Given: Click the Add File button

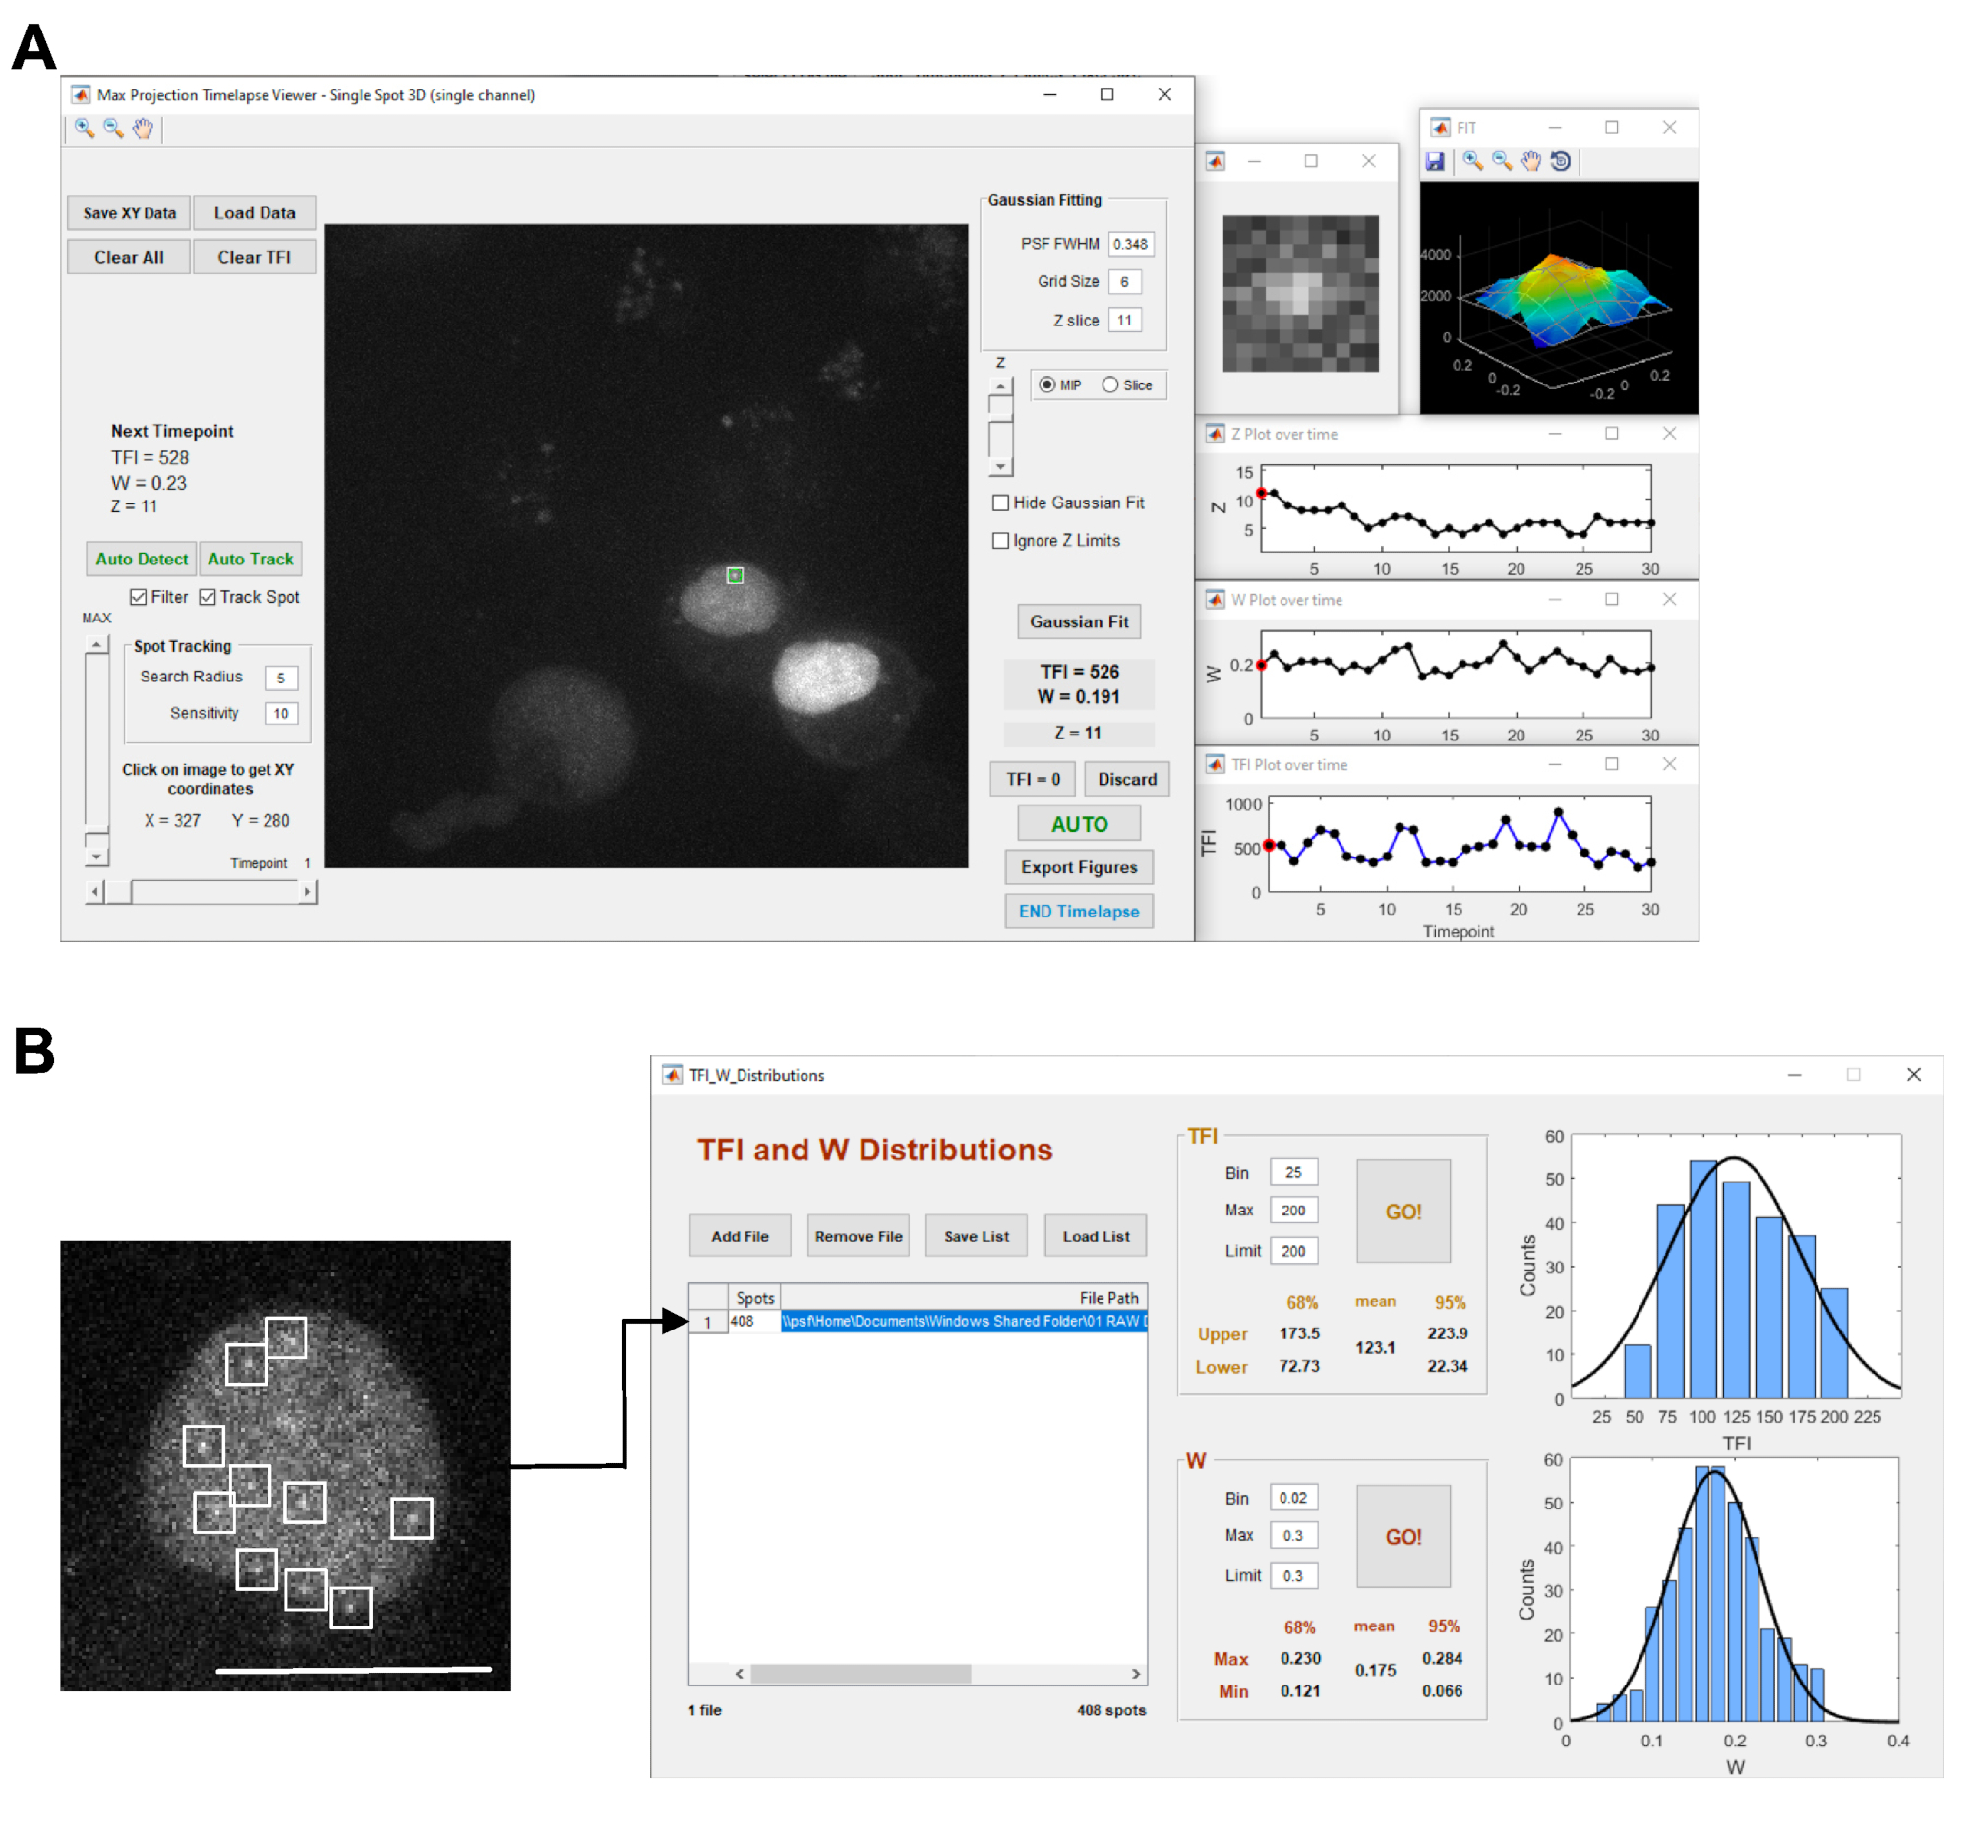Looking at the screenshot, I should click(x=740, y=1235).
